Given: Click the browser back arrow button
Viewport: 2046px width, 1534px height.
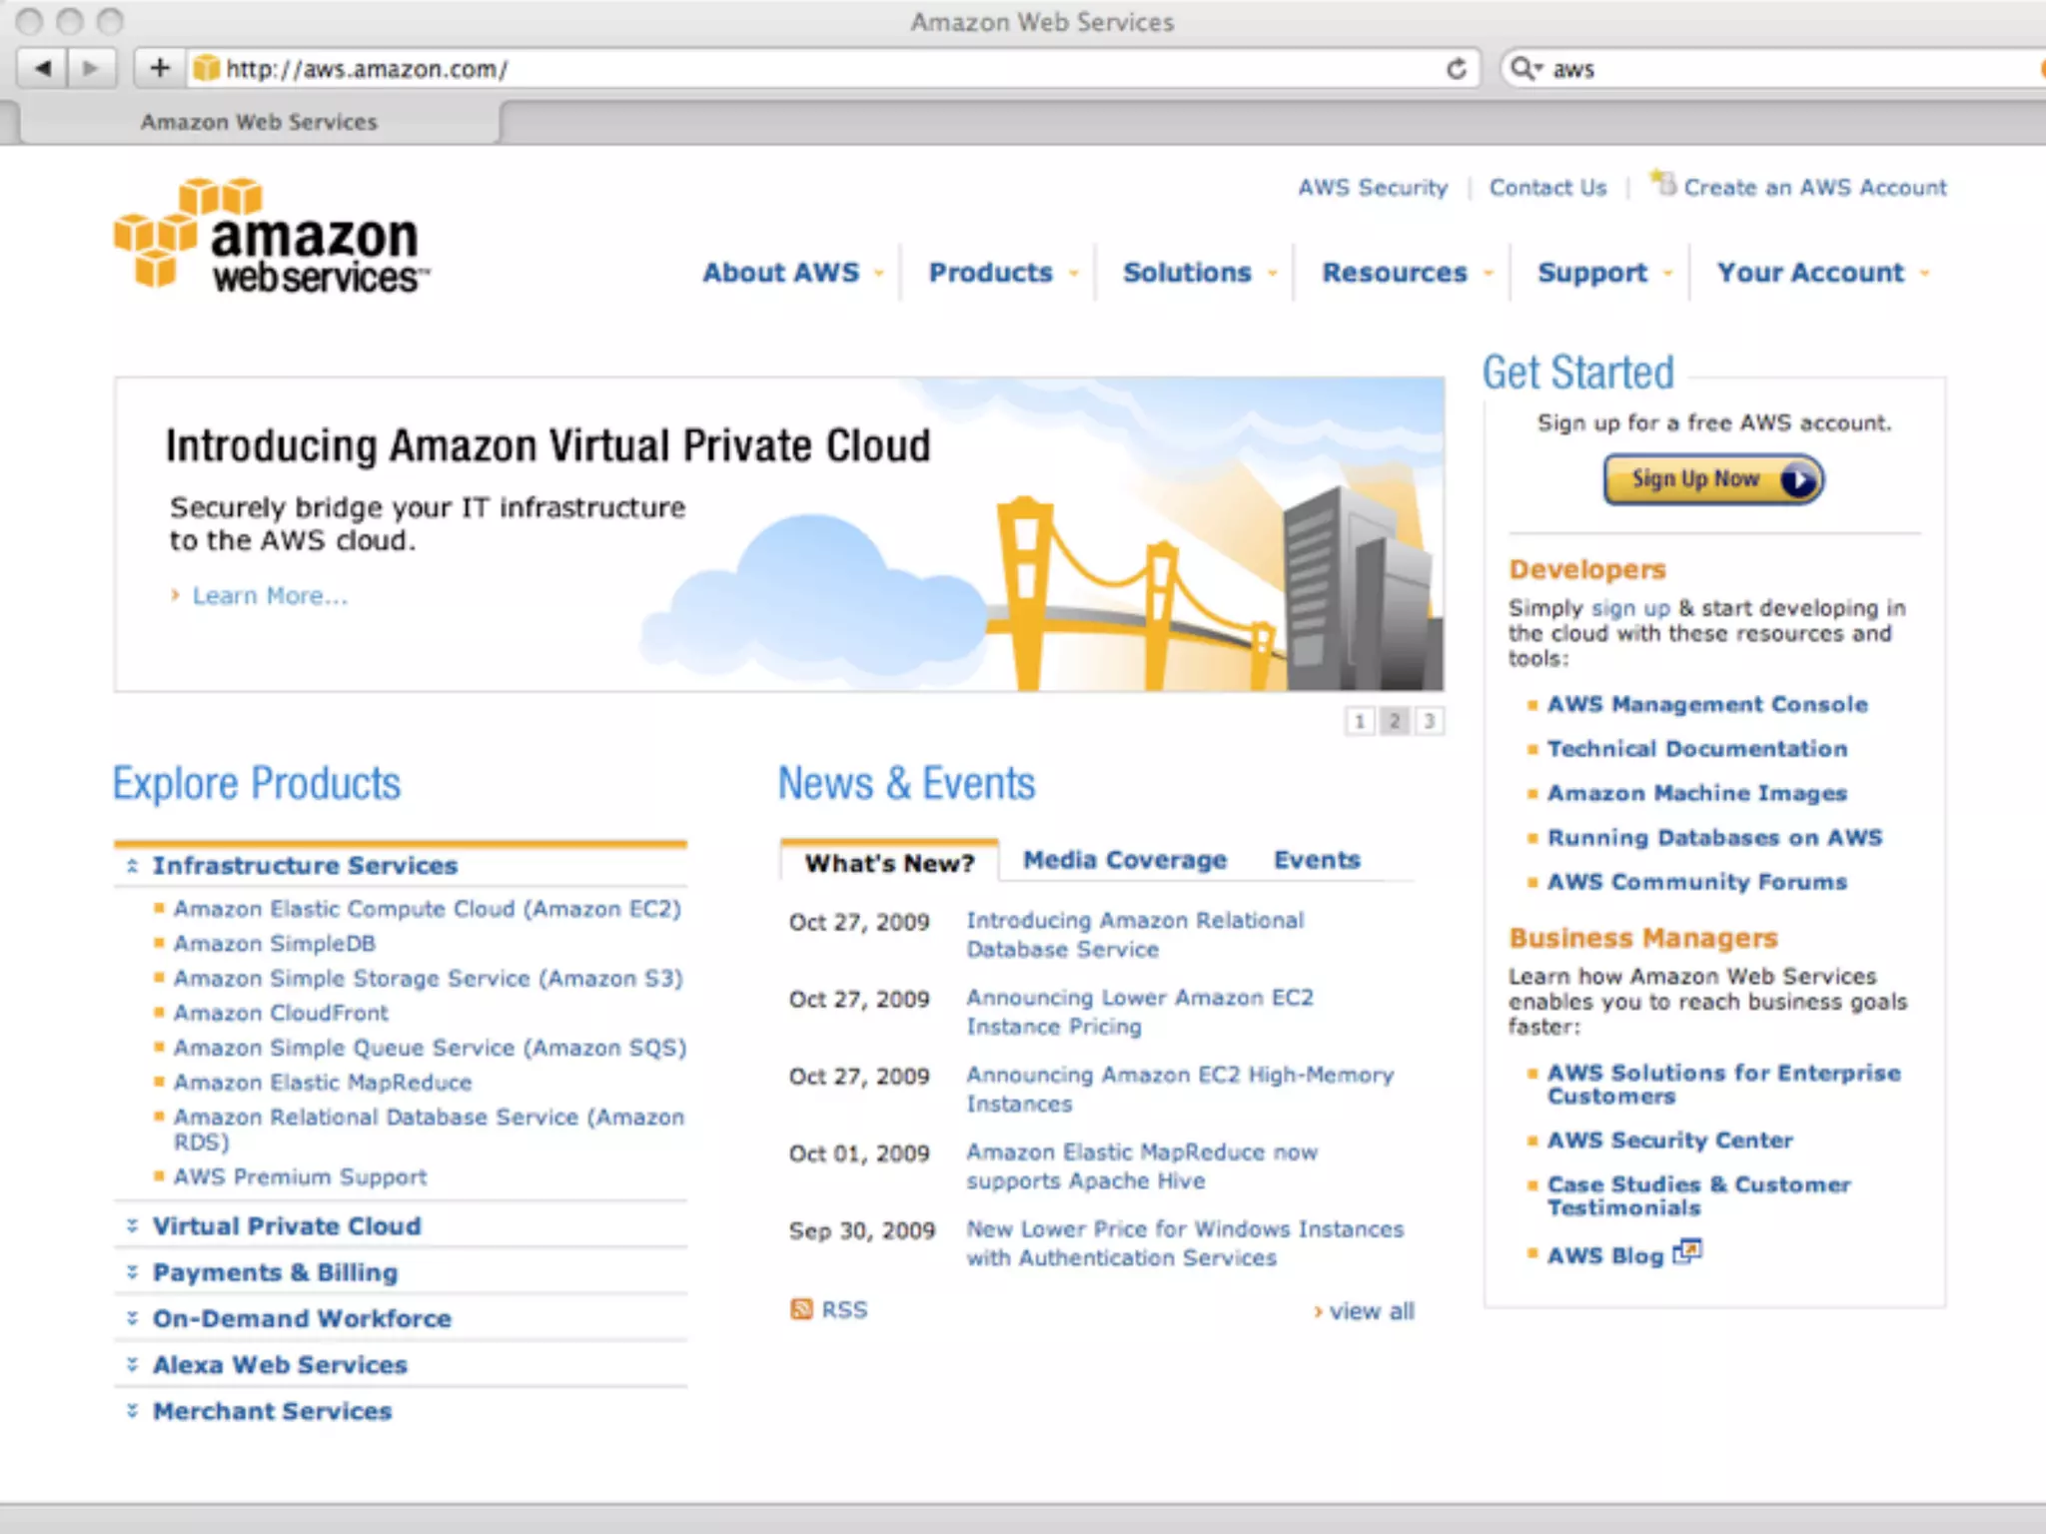Looking at the screenshot, I should point(43,69).
